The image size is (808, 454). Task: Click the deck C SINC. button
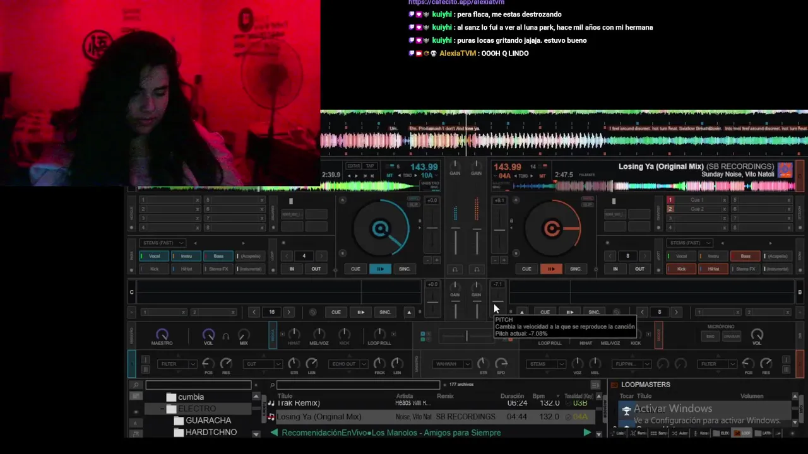(x=385, y=312)
